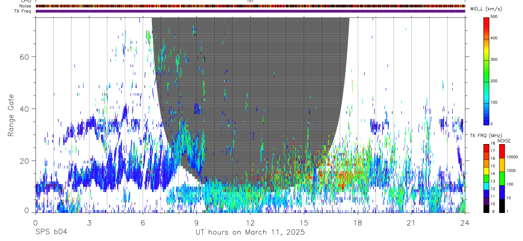
Task: Click the red segment of the NOISE color bar
Action: coord(502,151)
